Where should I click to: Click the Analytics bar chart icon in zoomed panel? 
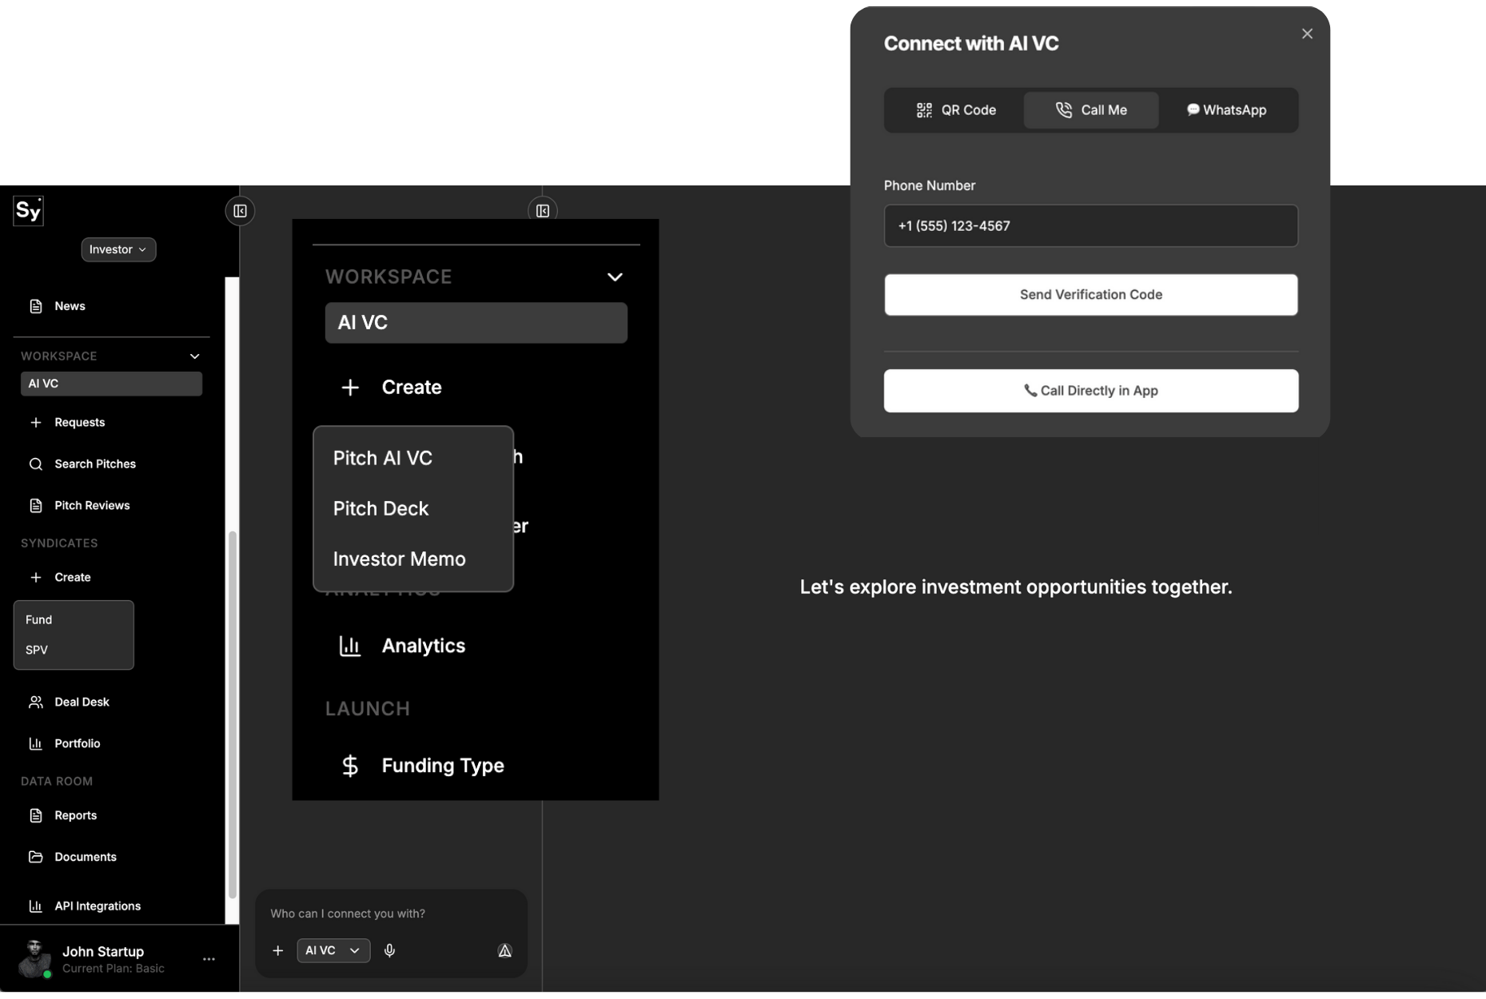(x=350, y=646)
